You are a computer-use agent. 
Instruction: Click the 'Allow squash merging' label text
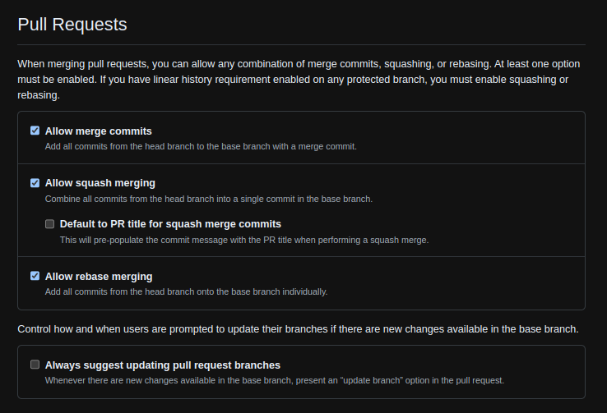click(x=100, y=183)
